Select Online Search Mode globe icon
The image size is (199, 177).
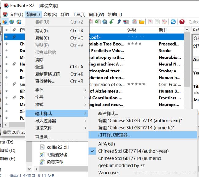coord(12,22)
